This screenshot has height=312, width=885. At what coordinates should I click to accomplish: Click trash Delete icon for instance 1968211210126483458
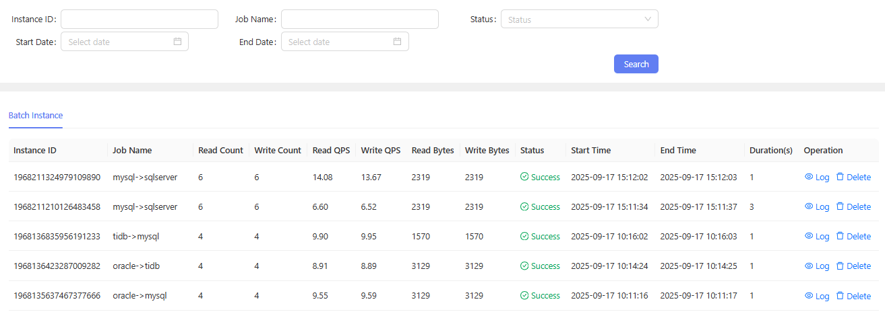(840, 206)
